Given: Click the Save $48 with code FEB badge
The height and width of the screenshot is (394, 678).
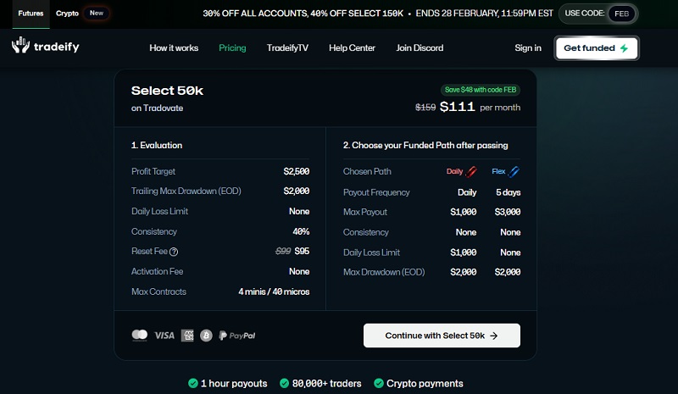Looking at the screenshot, I should (x=481, y=90).
